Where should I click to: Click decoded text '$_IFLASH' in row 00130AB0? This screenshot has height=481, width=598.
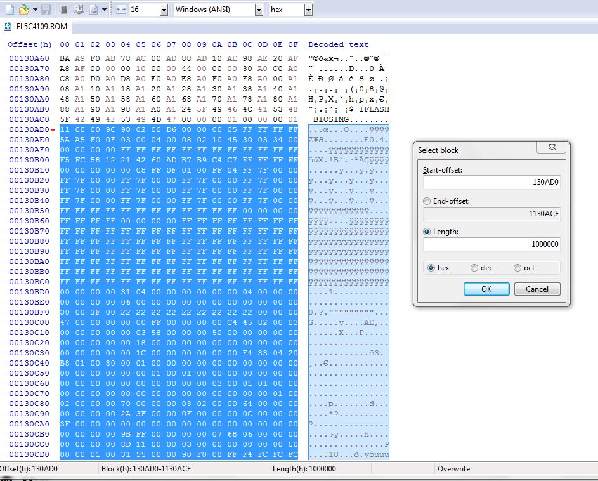click(x=369, y=109)
